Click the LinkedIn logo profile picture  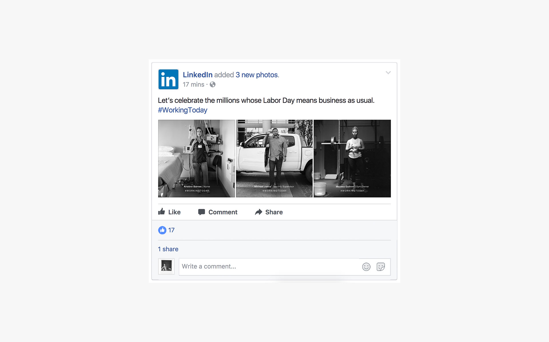point(168,79)
